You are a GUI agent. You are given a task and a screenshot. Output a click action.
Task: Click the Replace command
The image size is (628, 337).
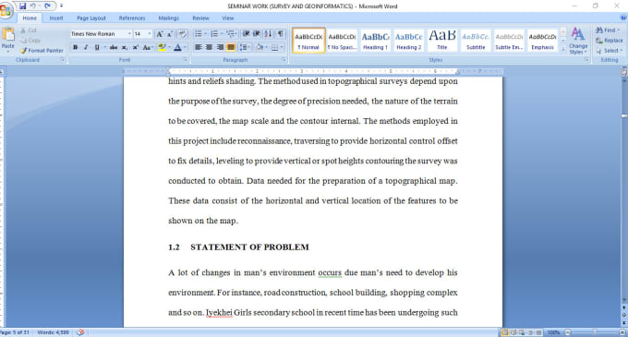click(x=610, y=41)
